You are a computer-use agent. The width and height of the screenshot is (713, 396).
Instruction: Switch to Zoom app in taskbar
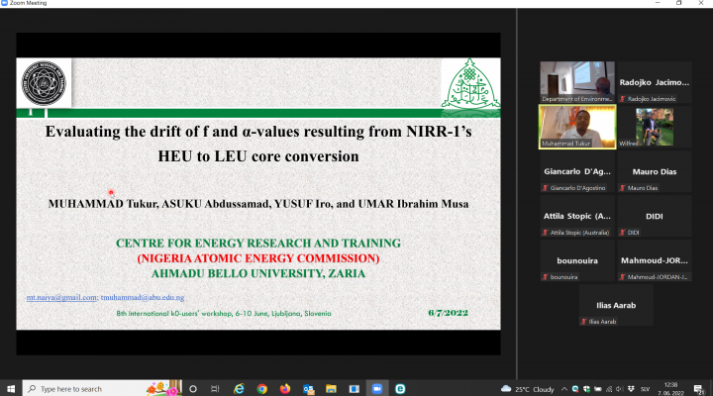pyautogui.click(x=377, y=389)
